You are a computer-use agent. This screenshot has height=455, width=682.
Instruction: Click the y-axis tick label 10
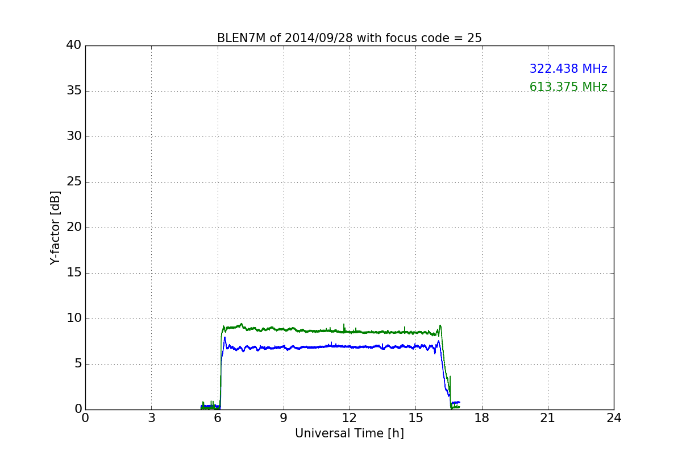[73, 318]
